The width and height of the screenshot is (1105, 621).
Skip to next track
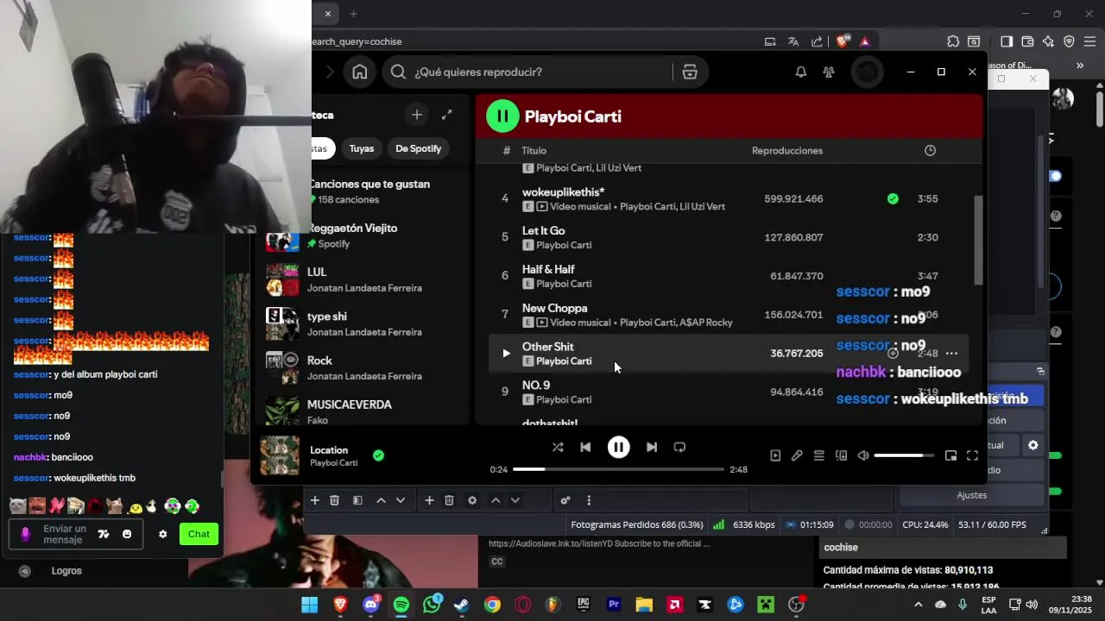coord(652,447)
